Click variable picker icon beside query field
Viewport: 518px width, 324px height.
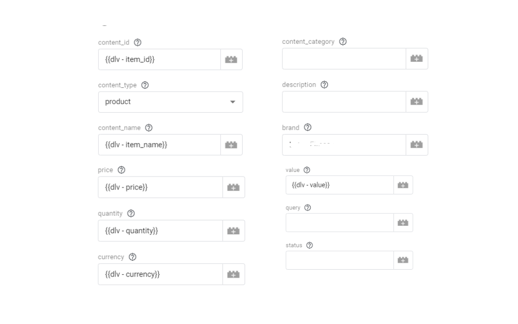coord(403,223)
